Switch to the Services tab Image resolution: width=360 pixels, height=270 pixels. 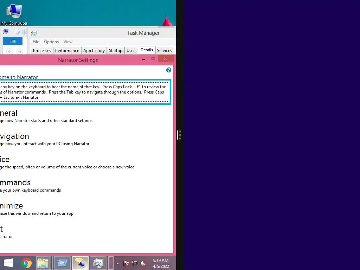tap(165, 51)
